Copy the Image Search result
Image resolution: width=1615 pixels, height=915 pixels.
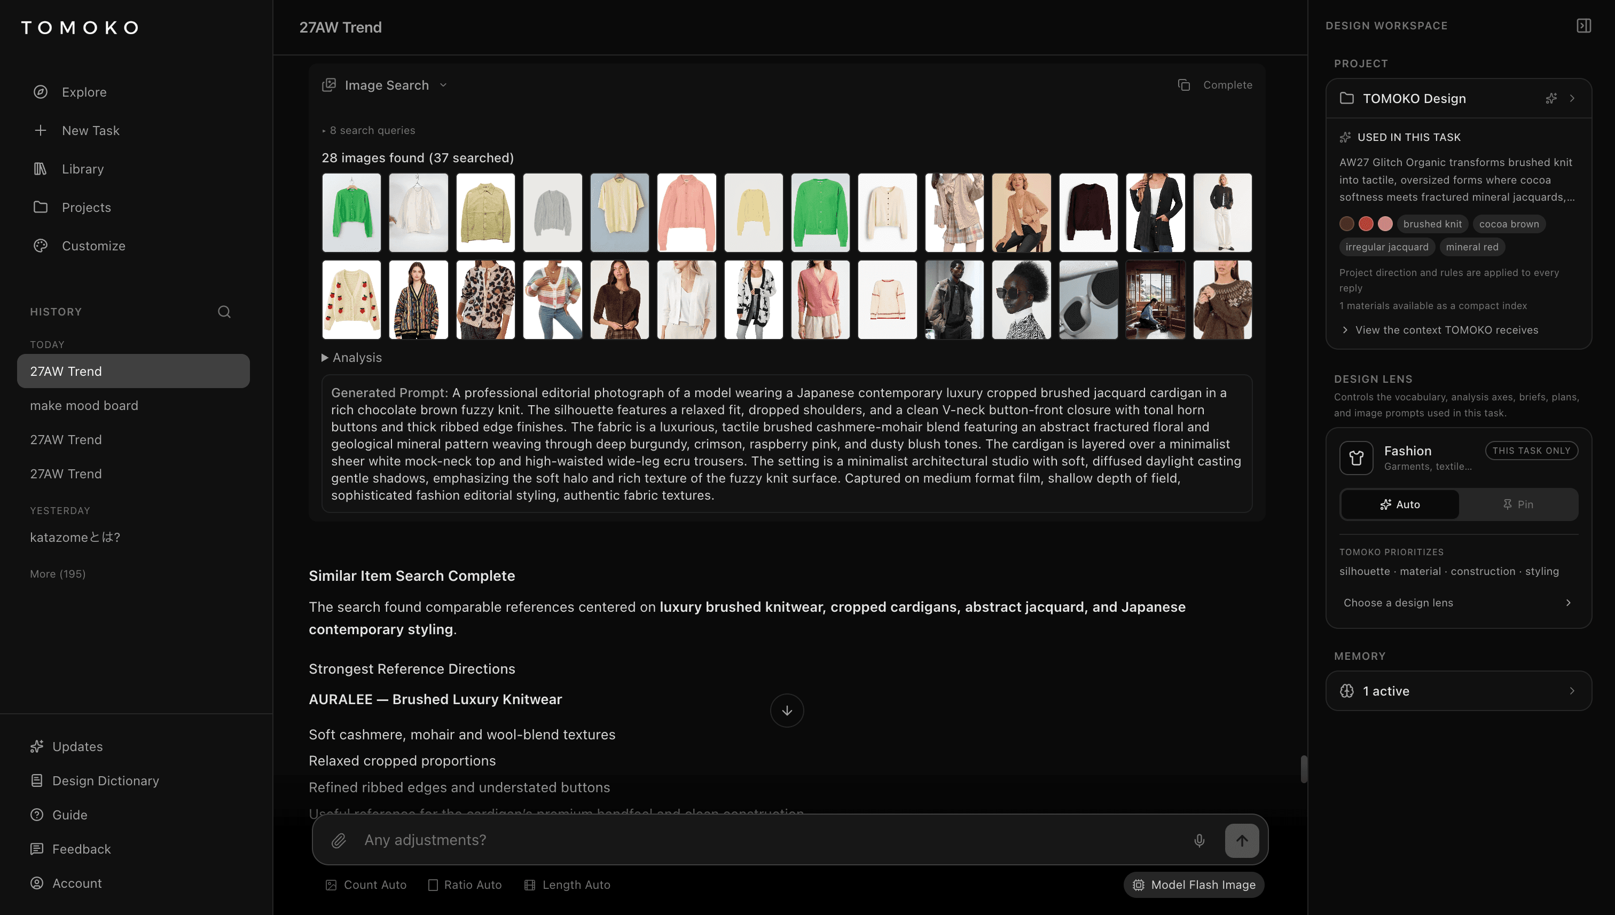pyautogui.click(x=1184, y=85)
